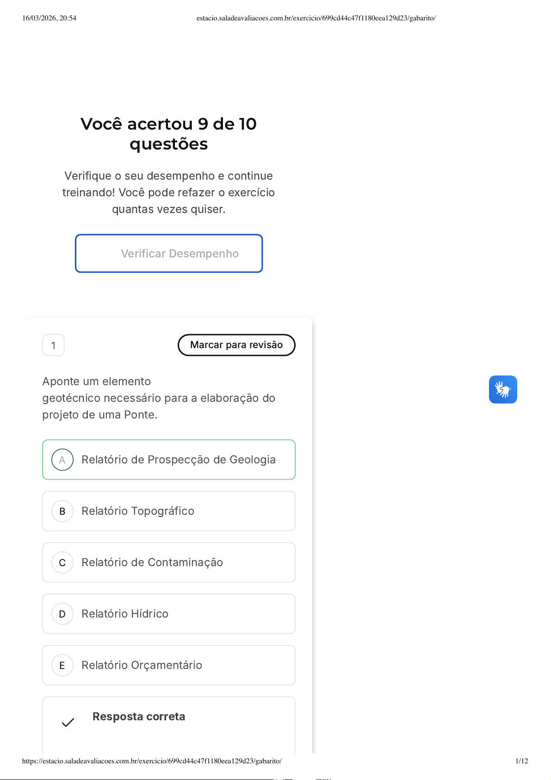The width and height of the screenshot is (551, 780).
Task: Click the question number 1 badge
Action: click(x=53, y=345)
